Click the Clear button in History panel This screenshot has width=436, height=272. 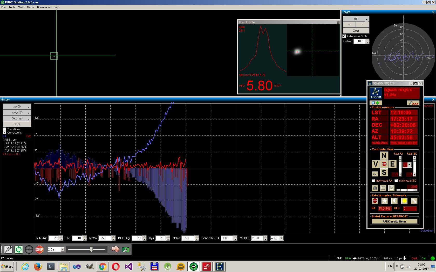pos(17,124)
